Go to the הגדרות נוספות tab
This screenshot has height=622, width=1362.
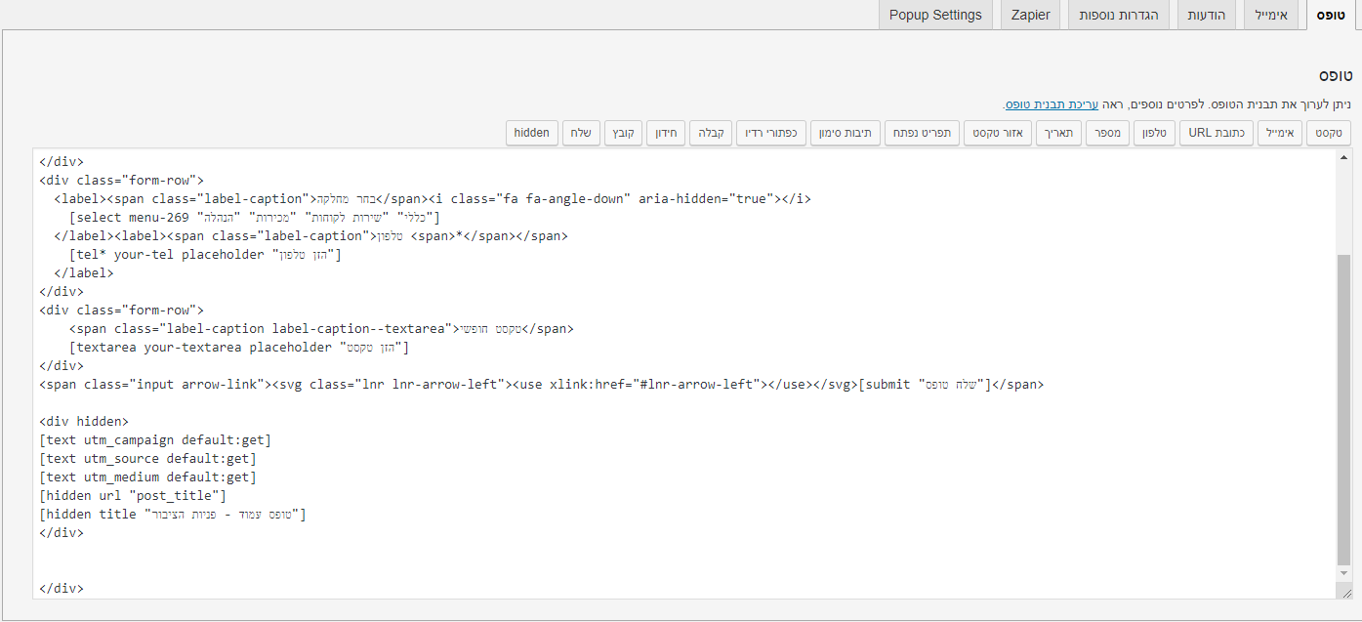tap(1118, 16)
